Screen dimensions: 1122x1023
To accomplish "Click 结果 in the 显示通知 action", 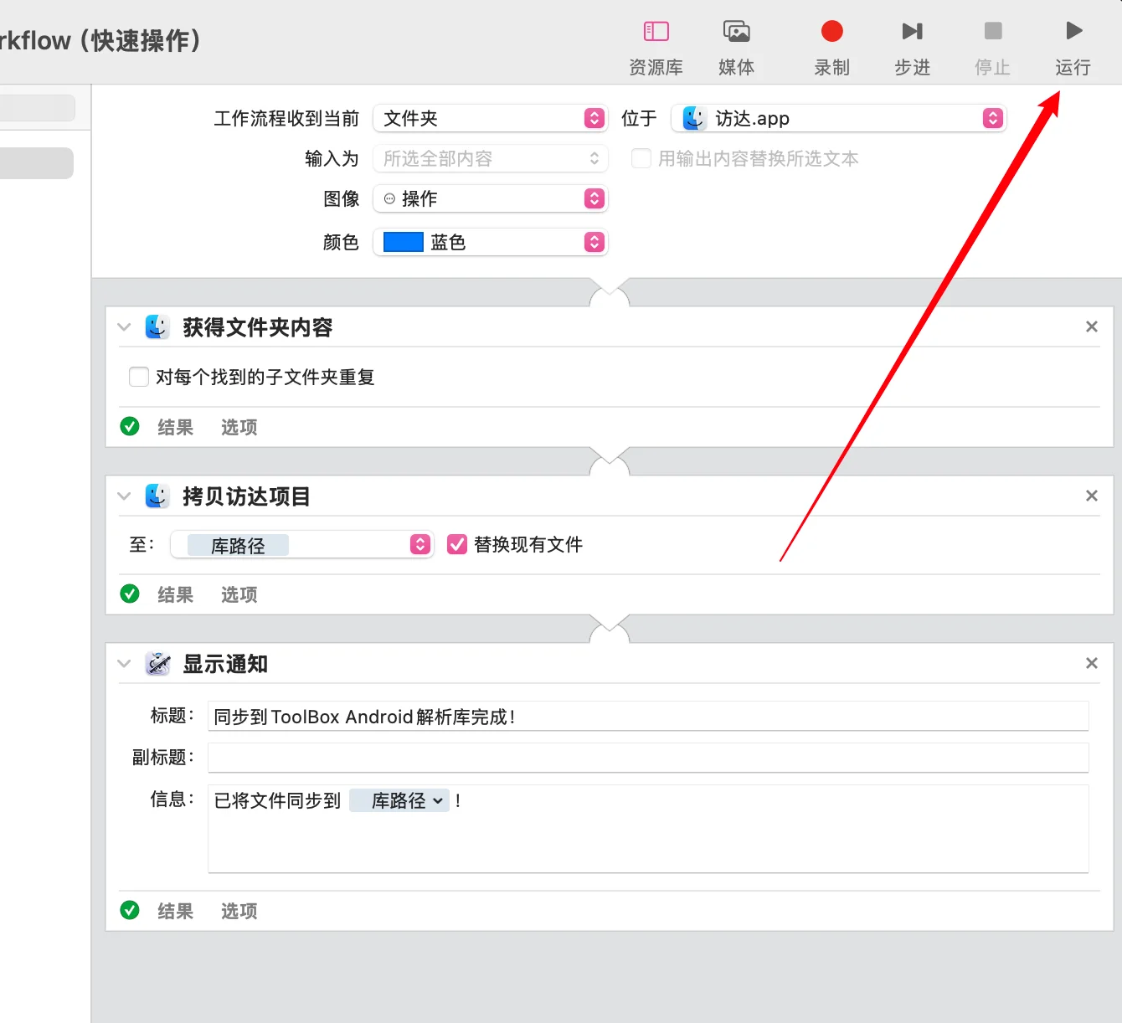I will click(x=175, y=912).
